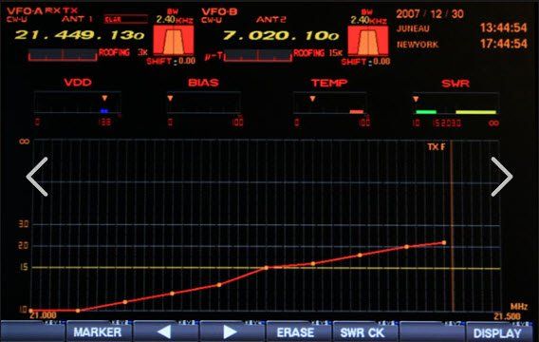Move marker left with the left arrow key
The width and height of the screenshot is (539, 342).
(165, 332)
